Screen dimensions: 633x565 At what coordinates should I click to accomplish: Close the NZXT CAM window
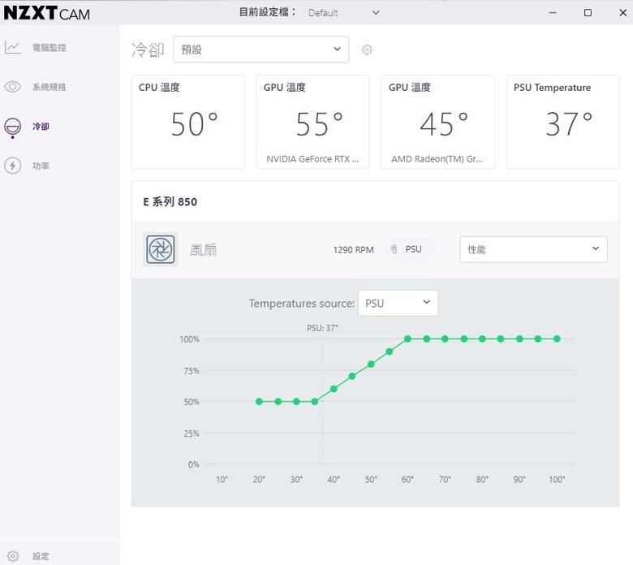pos(623,12)
